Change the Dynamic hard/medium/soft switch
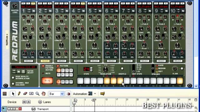The height and width of the screenshot is (112, 200). pyautogui.click(x=153, y=68)
